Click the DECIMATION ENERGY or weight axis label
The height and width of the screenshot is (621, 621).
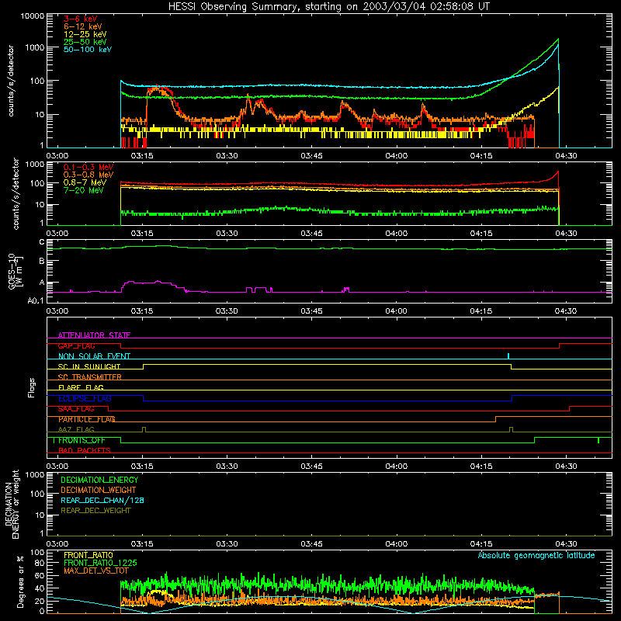coord(12,504)
